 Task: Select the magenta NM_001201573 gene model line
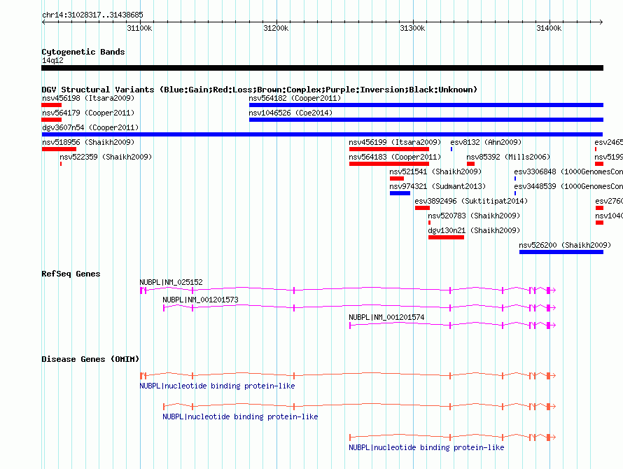point(359,307)
